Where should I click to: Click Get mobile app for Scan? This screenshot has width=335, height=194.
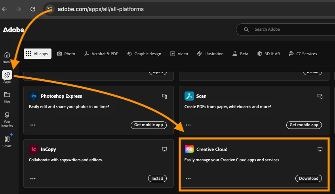(304, 125)
